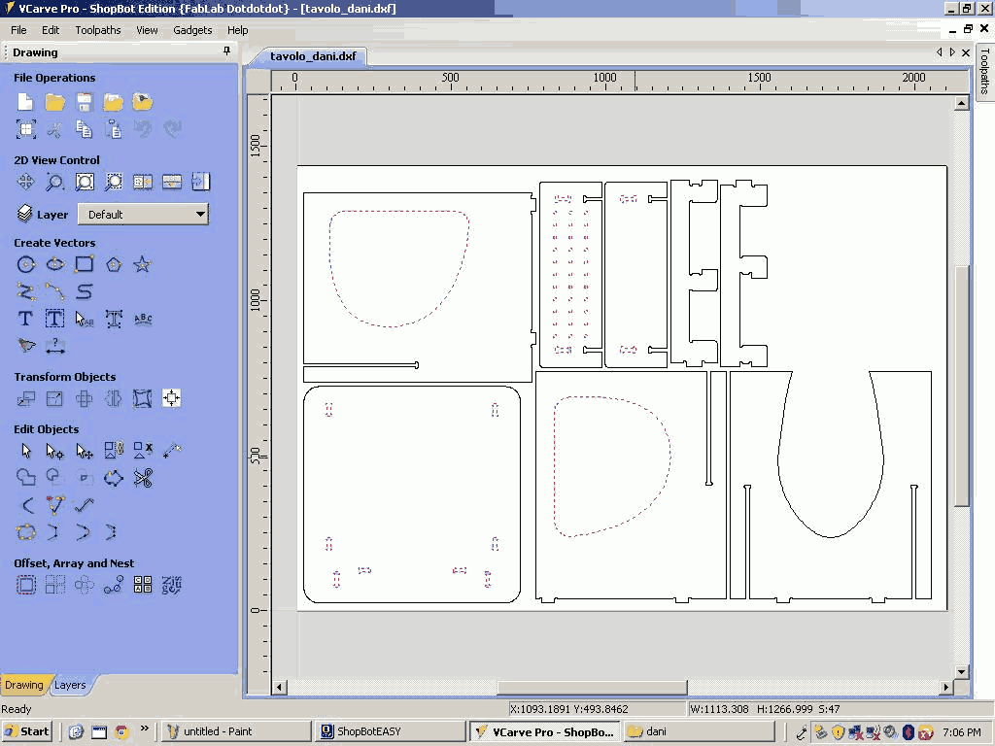Viewport: 995px width, 746px height.
Task: Choose the text-in-box tool
Action: 55,319
